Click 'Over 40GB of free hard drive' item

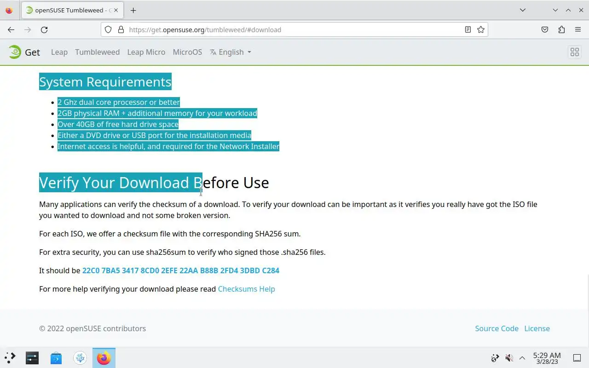[118, 124]
